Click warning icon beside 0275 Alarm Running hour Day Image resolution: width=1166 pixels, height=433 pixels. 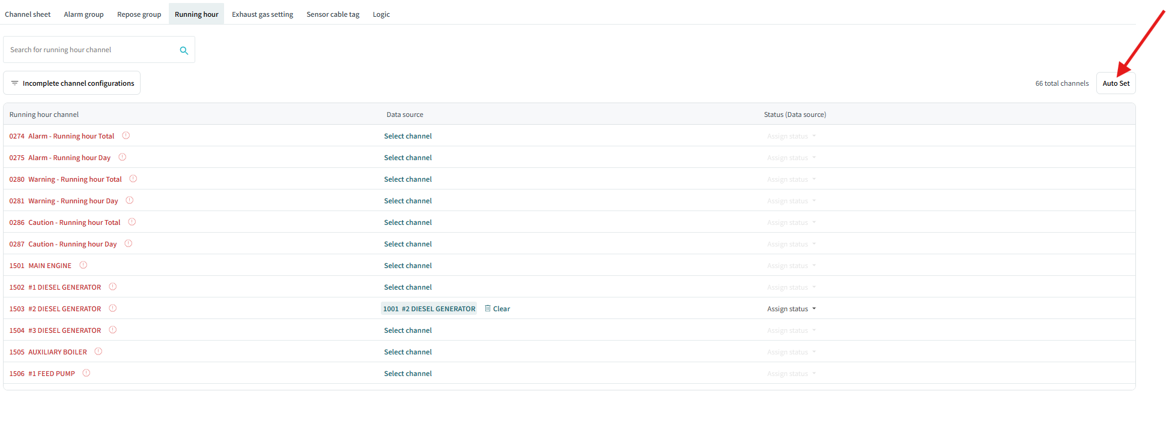tap(122, 157)
